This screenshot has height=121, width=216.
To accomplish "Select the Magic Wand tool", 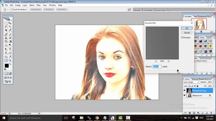I will coord(10,27).
